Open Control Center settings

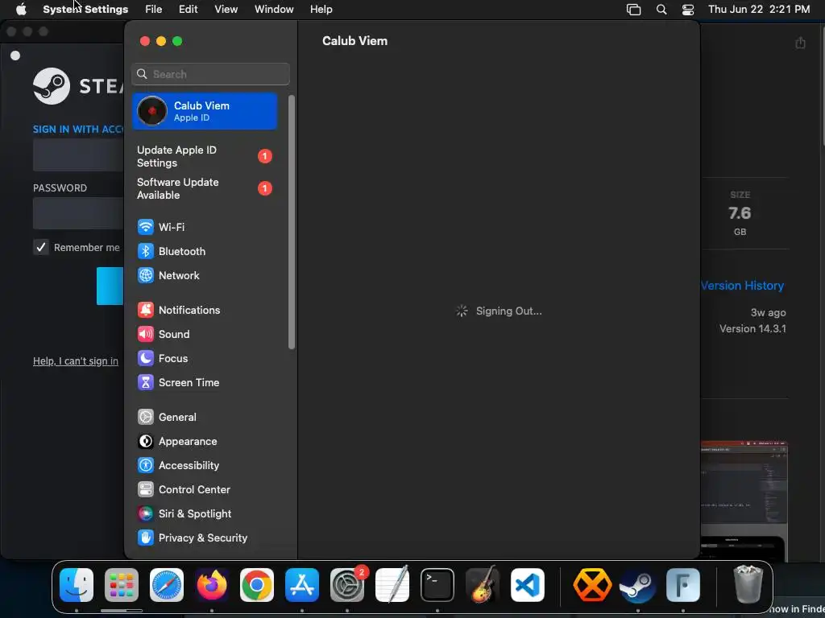coord(184,490)
